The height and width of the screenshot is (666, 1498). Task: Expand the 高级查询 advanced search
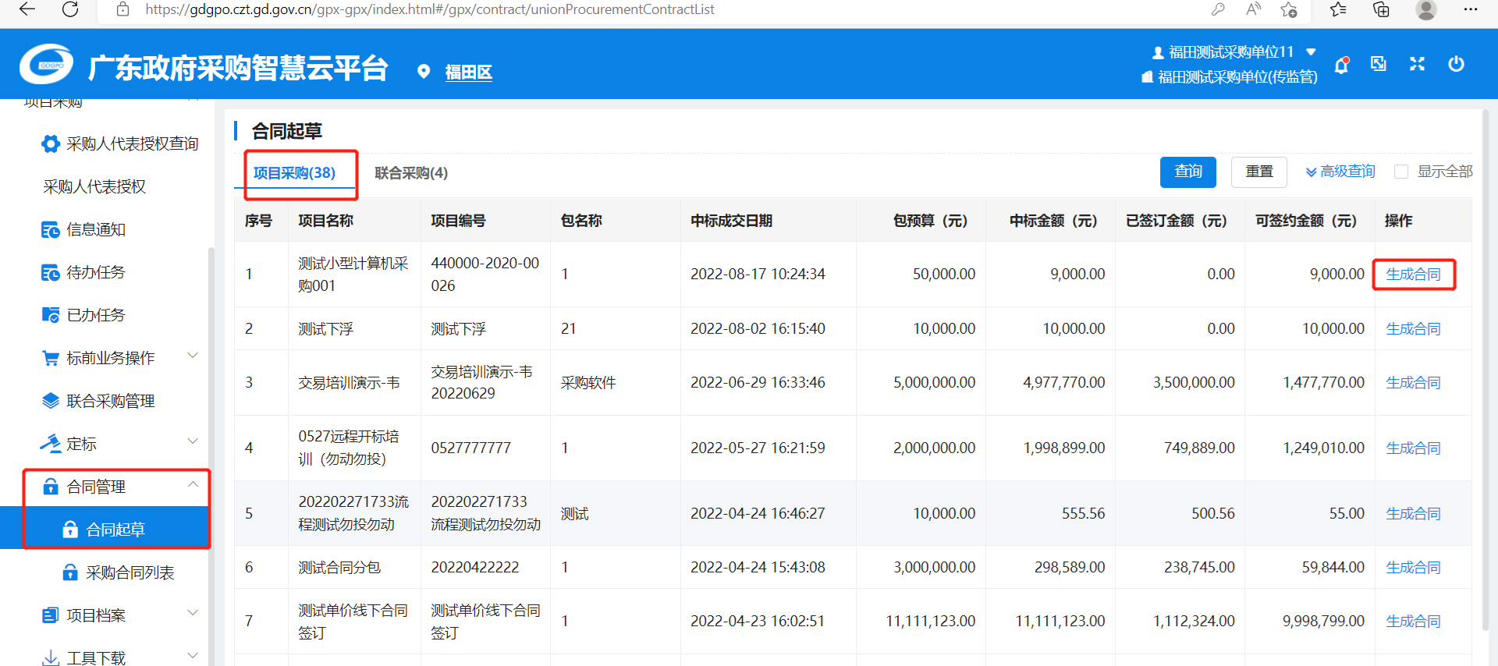1340,172
